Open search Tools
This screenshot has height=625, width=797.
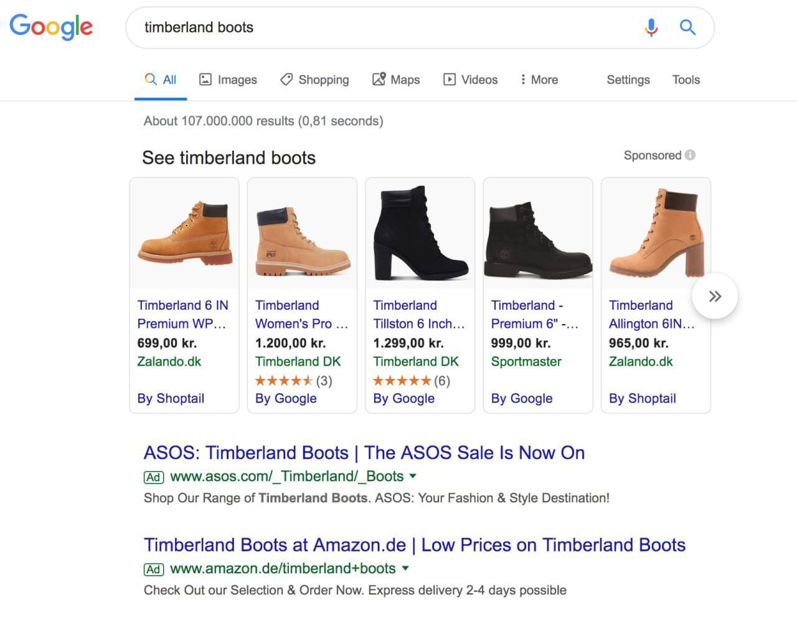coord(686,80)
